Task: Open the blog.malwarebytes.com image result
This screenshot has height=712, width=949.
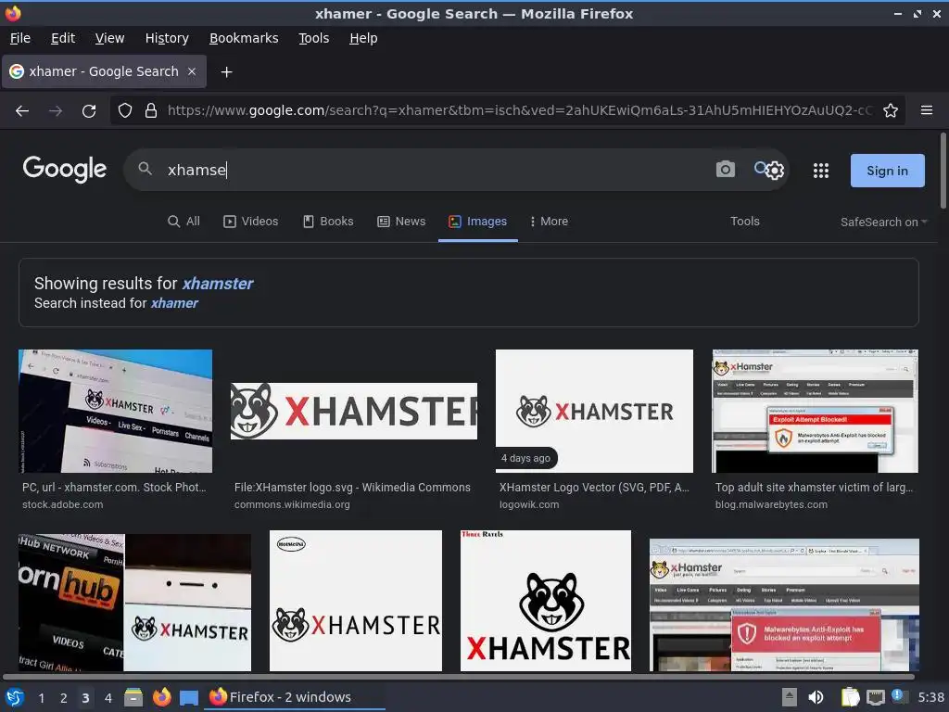Action: coord(815,411)
